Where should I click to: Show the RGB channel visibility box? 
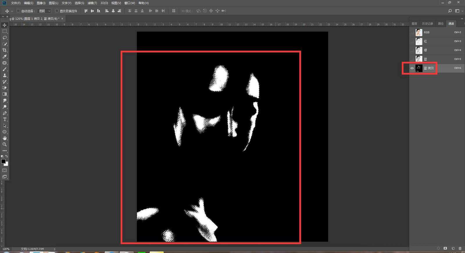pyautogui.click(x=412, y=32)
